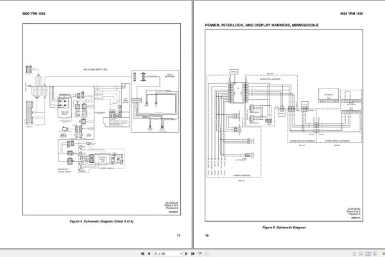The height and width of the screenshot is (257, 385).
Task: Select two-page continuous facing layout
Action: tap(375, 254)
